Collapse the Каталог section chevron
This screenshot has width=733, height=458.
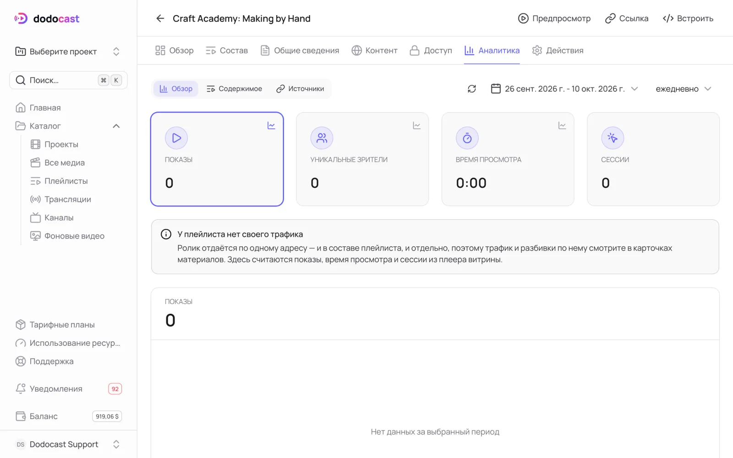coord(116,126)
